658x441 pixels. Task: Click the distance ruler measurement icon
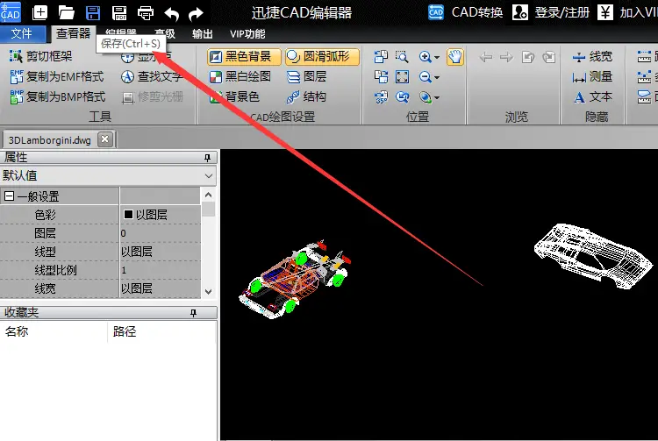(x=644, y=57)
